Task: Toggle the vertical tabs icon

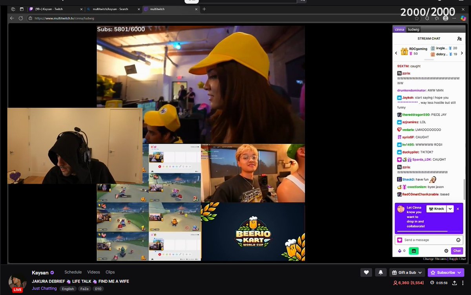Action: [22, 9]
